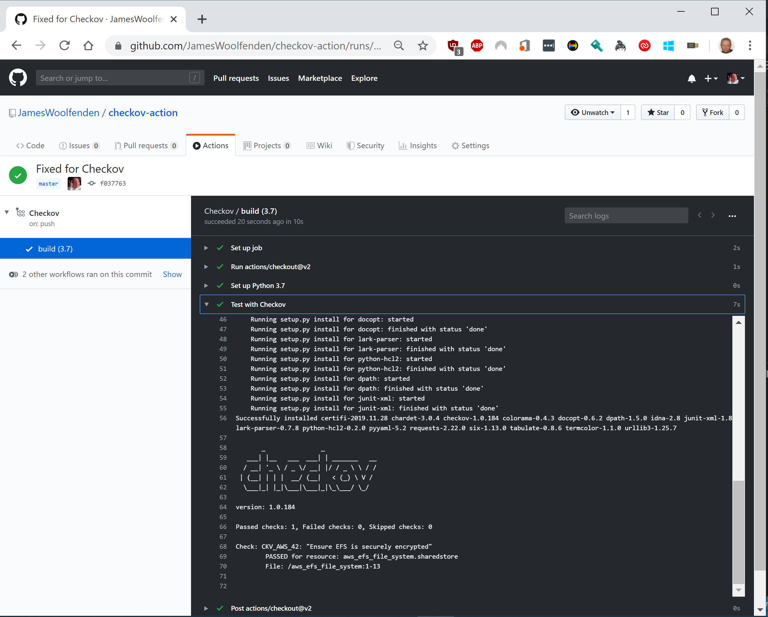The image size is (768, 617).
Task: Click the master branch label
Action: coord(48,184)
